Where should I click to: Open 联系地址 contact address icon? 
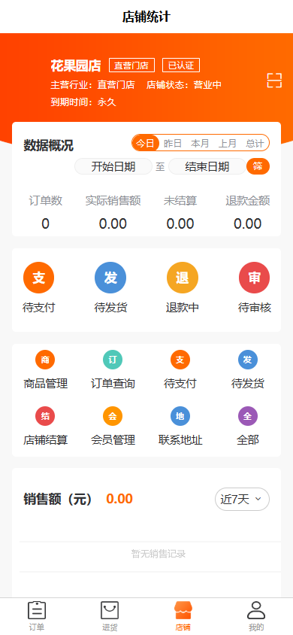coord(180,416)
